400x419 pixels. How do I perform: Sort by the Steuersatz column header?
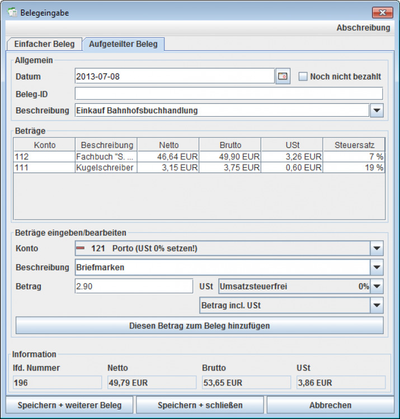pos(355,145)
